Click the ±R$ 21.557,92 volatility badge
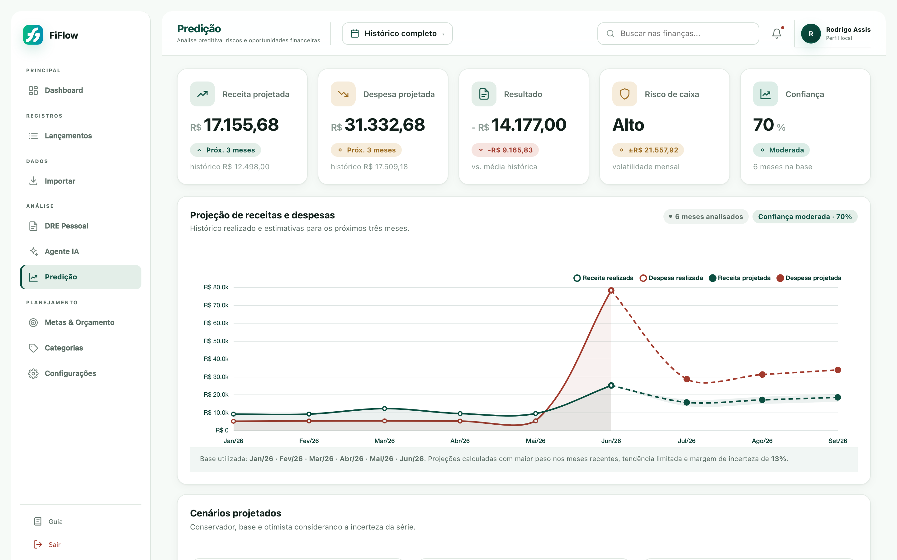Image resolution: width=897 pixels, height=560 pixels. [648, 150]
